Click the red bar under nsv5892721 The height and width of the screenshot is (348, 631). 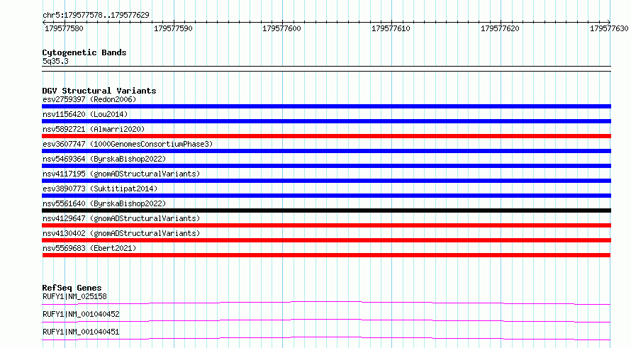click(326, 136)
